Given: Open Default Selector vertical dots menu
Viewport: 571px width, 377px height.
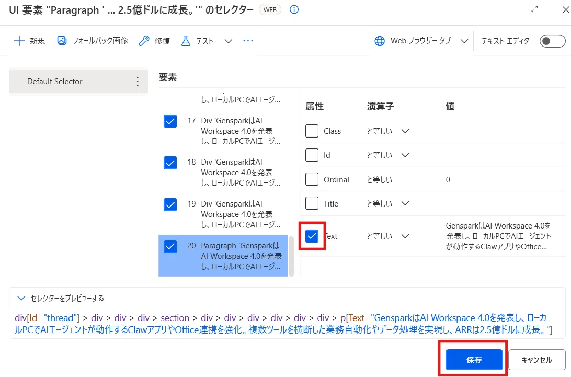Looking at the screenshot, I should [x=138, y=81].
